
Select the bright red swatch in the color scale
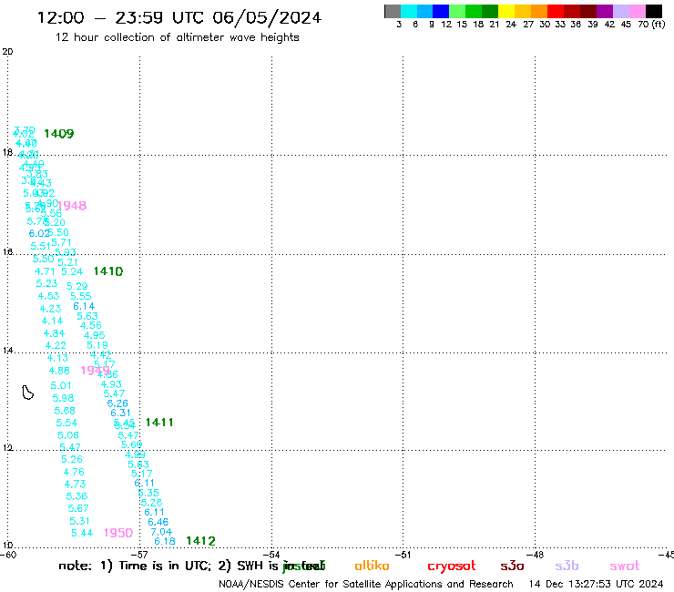(x=556, y=11)
